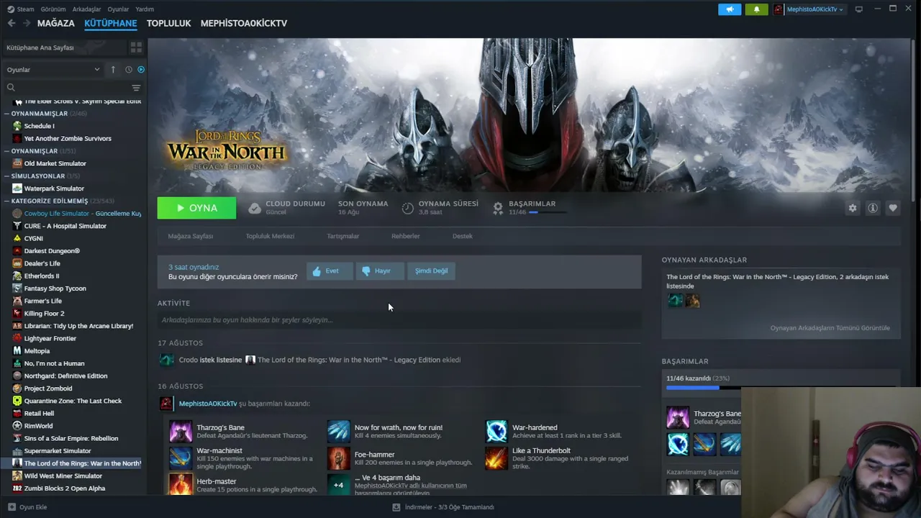Go back with the left arrow
The image size is (921, 518).
click(x=11, y=23)
